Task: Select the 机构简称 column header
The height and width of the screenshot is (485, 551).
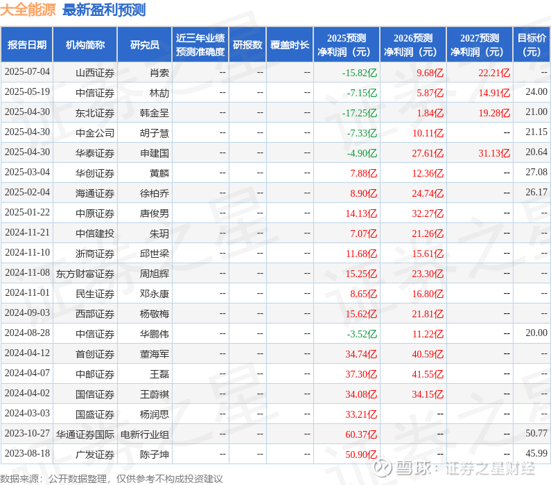Action: click(85, 45)
